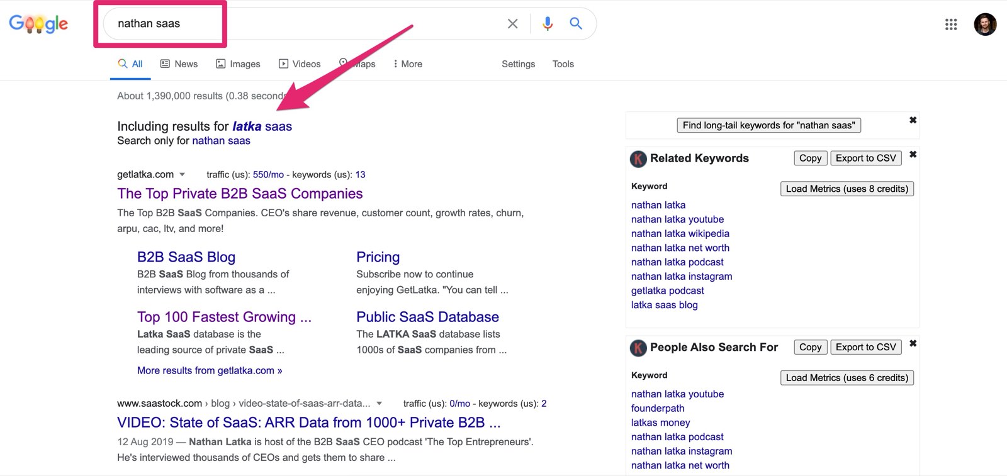Select People Also Search keyword "nathan latka net worth"
Screen dimensions: 1007x476
point(680,466)
